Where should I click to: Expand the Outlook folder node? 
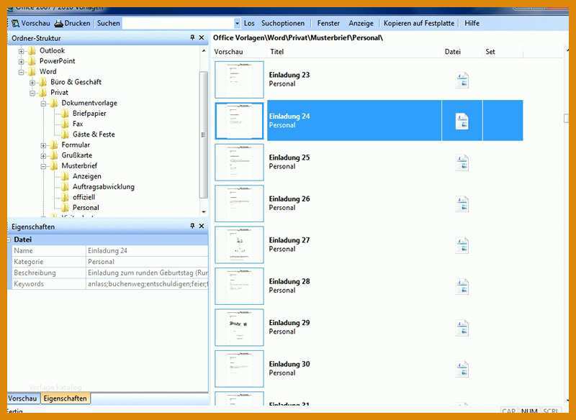click(22, 51)
